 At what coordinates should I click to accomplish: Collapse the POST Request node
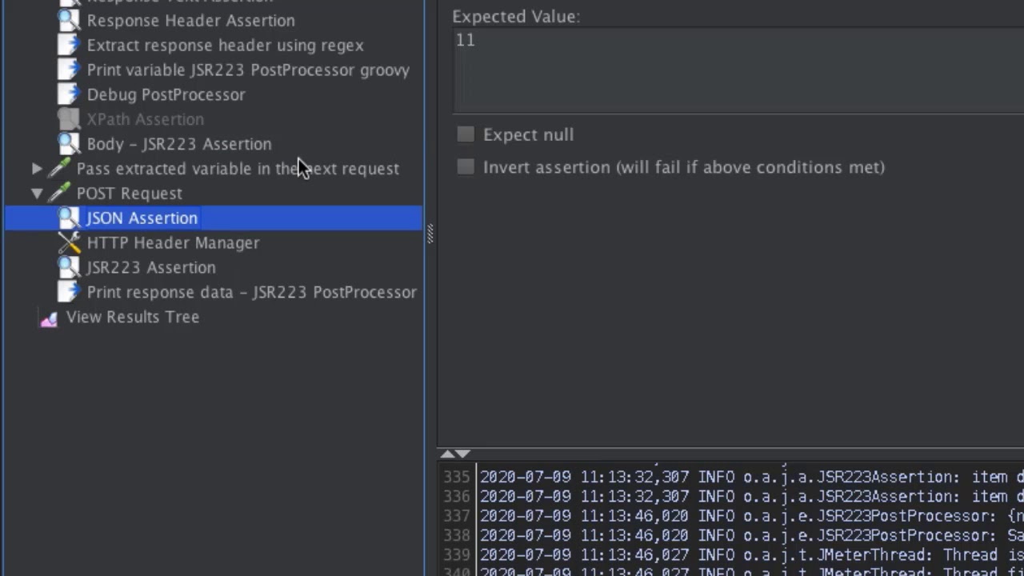tap(37, 194)
